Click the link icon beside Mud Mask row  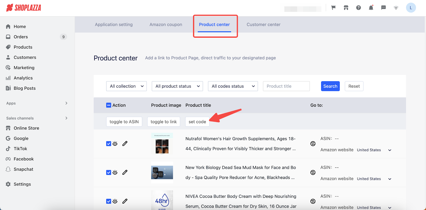[313, 173]
